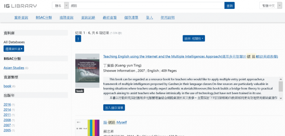
Task: Click the book type badge under cover
Action: [80, 91]
